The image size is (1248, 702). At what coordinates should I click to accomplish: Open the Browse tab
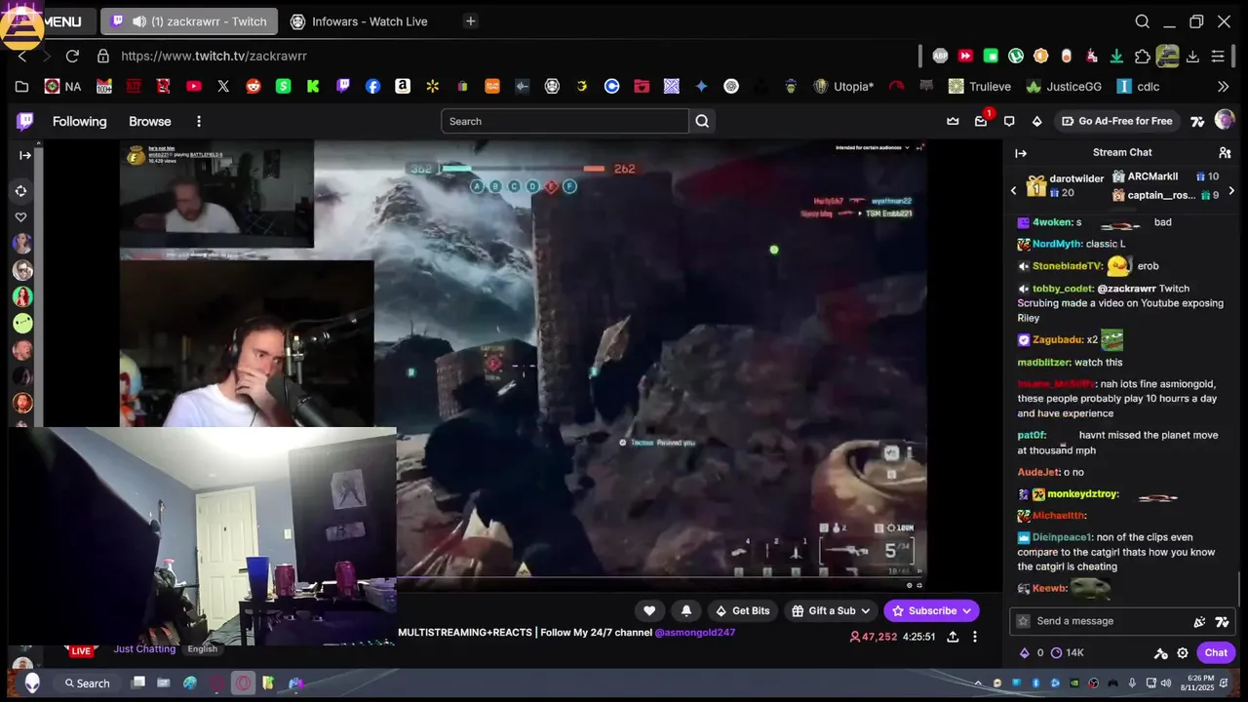point(150,121)
